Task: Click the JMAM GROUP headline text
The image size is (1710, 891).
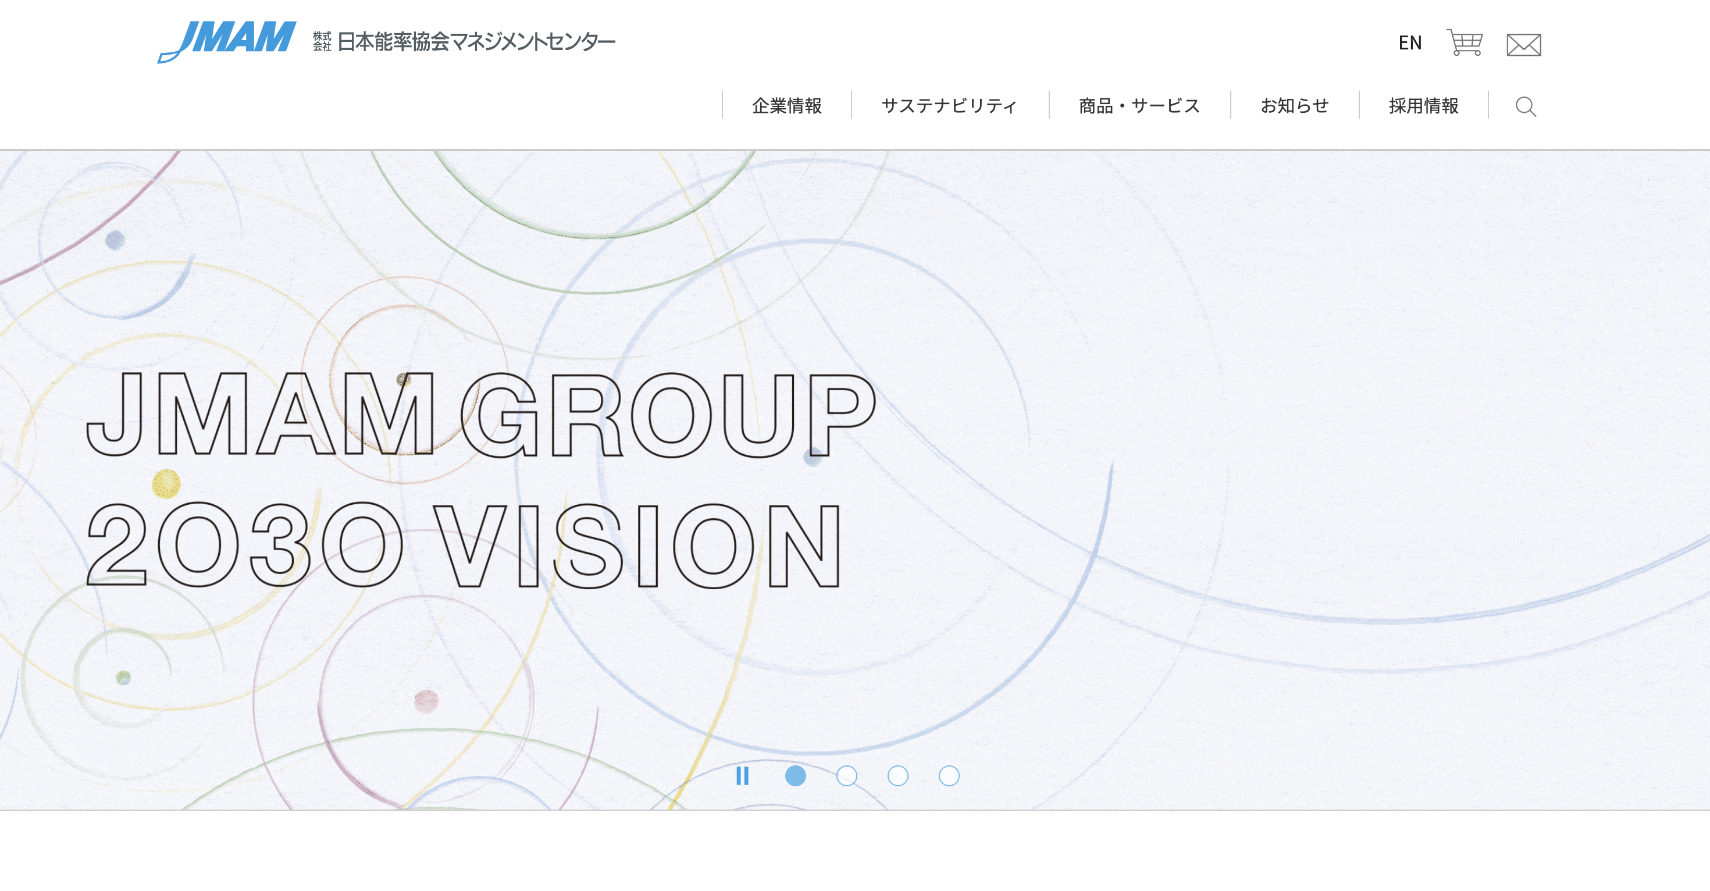Action: click(480, 415)
